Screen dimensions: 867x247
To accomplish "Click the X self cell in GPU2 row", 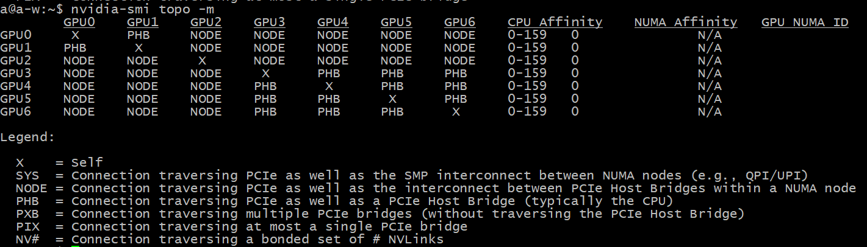I will (202, 61).
